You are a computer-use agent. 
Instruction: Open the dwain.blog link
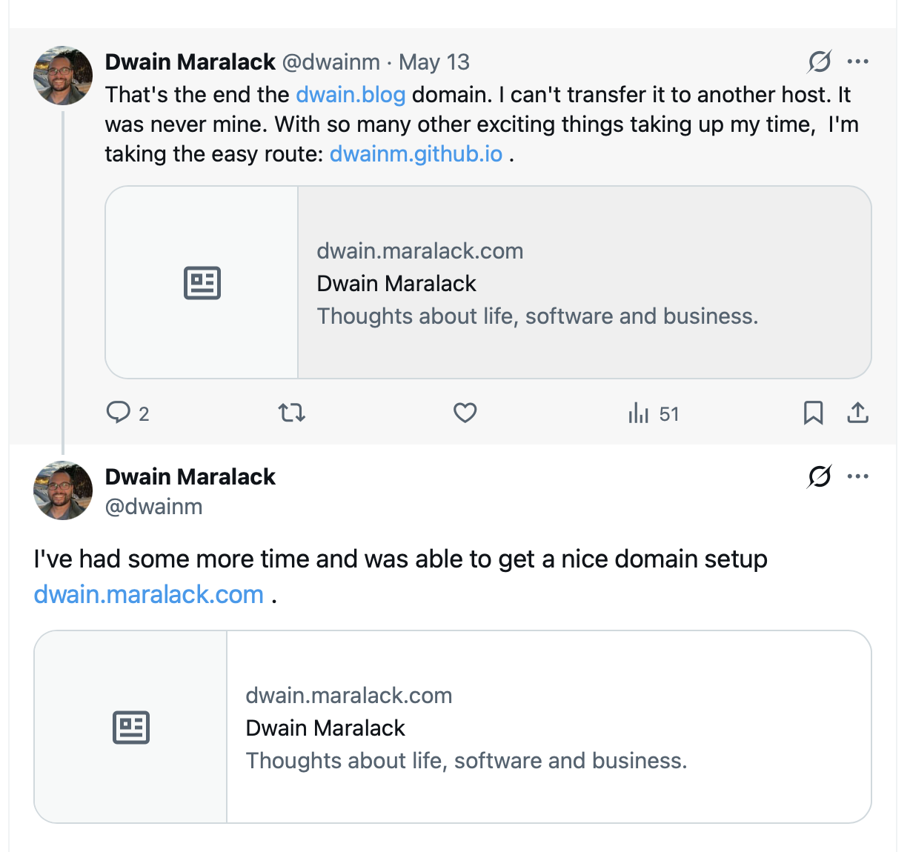pyautogui.click(x=351, y=95)
